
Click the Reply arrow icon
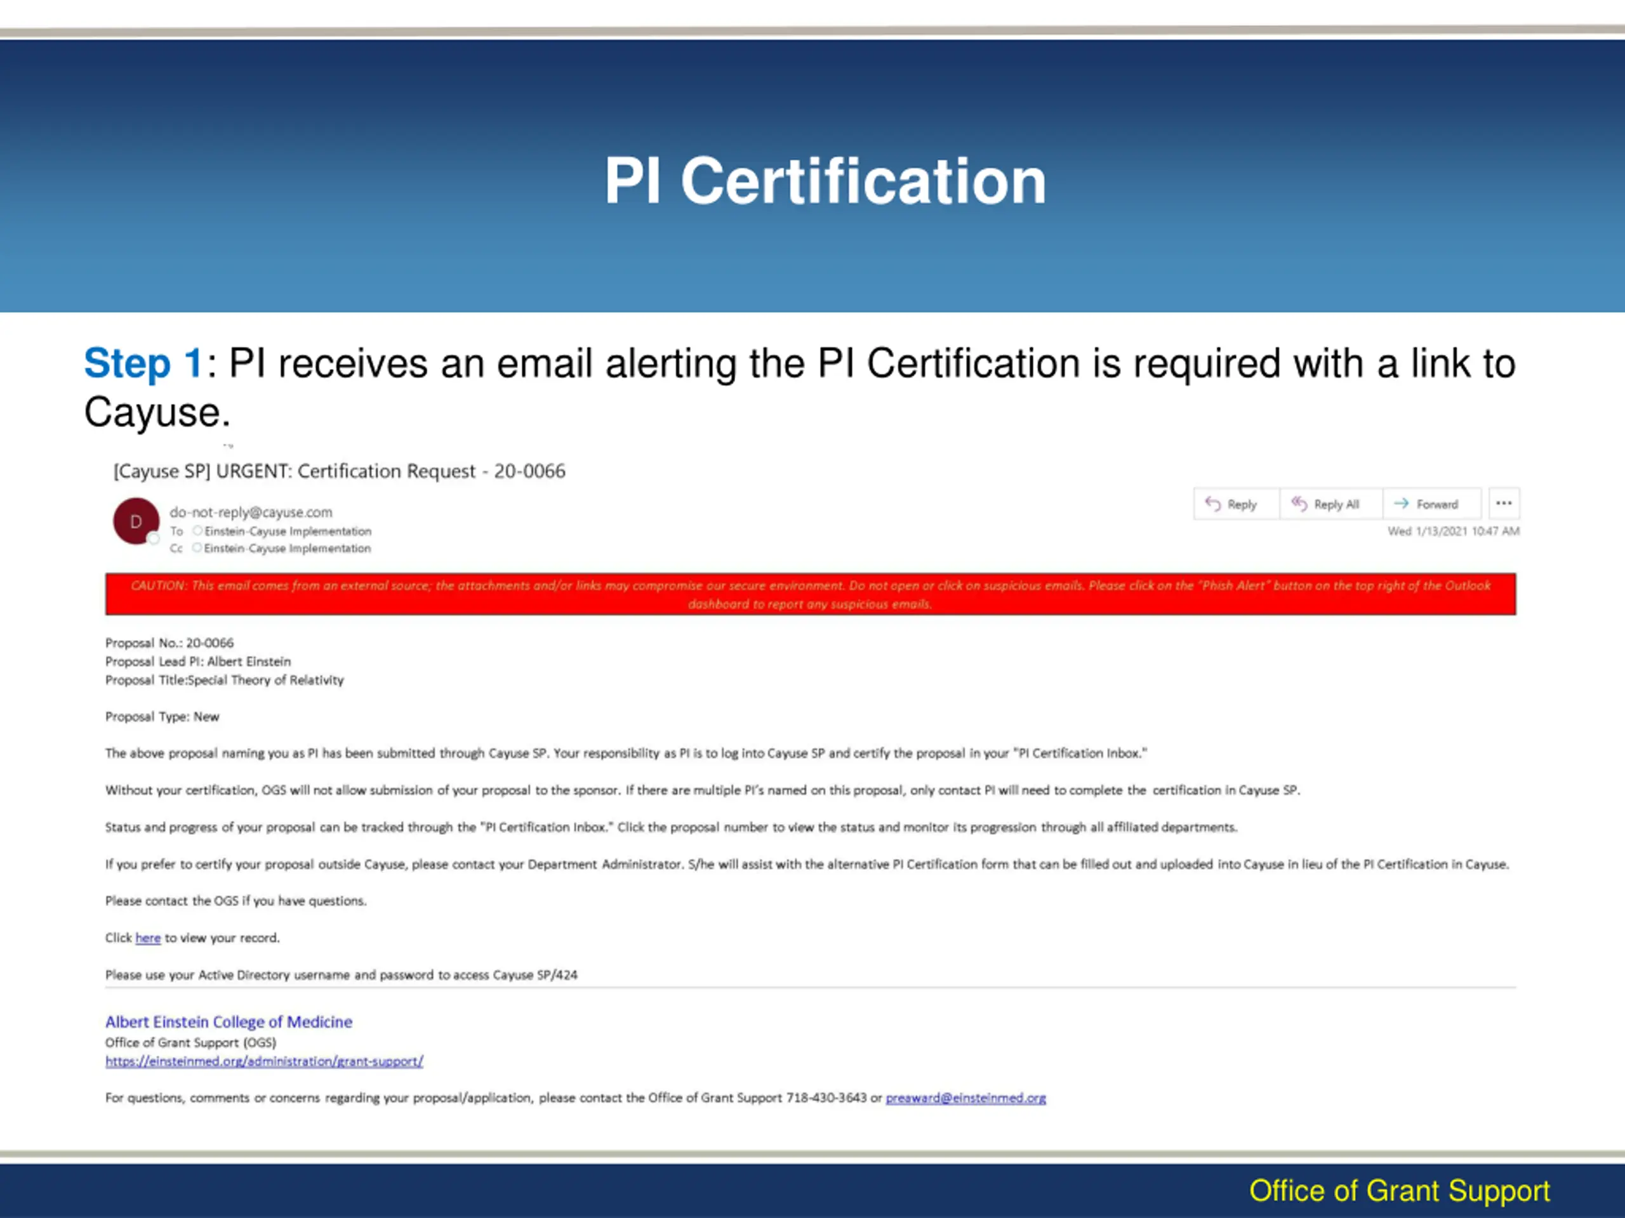pyautogui.click(x=1213, y=504)
